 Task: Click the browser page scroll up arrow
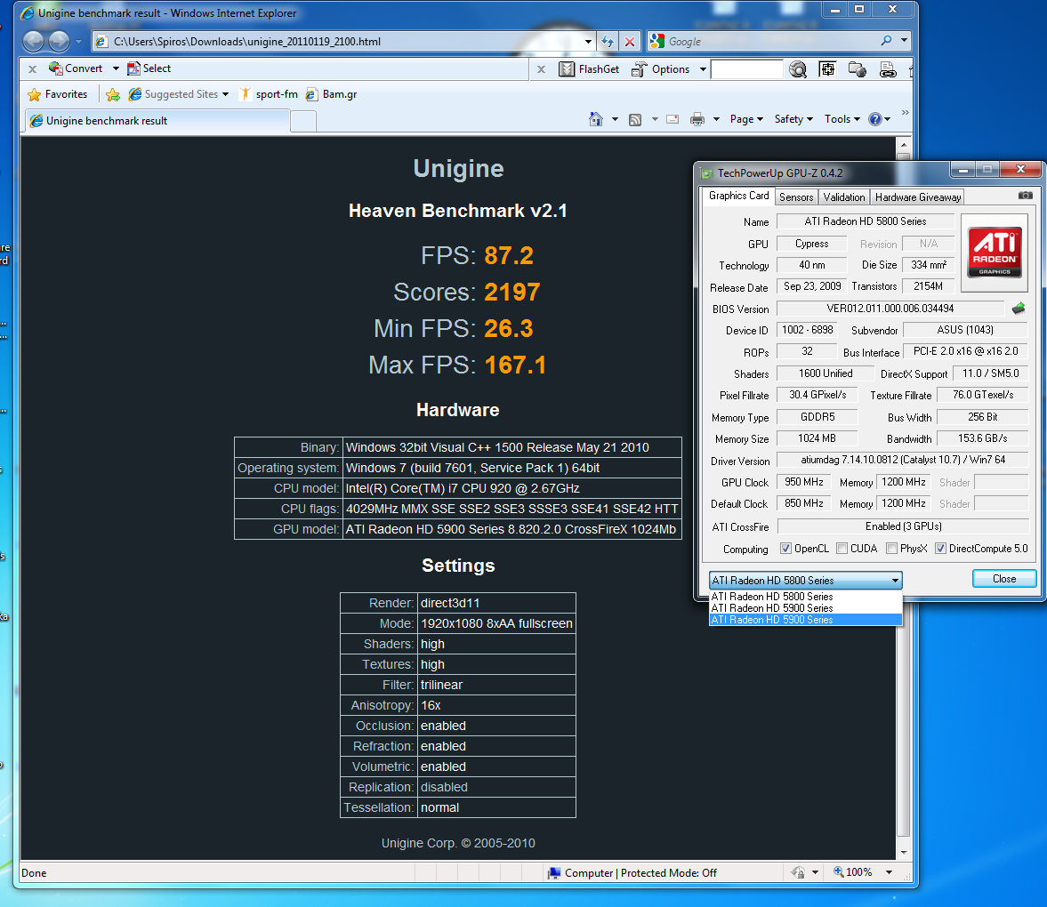904,144
